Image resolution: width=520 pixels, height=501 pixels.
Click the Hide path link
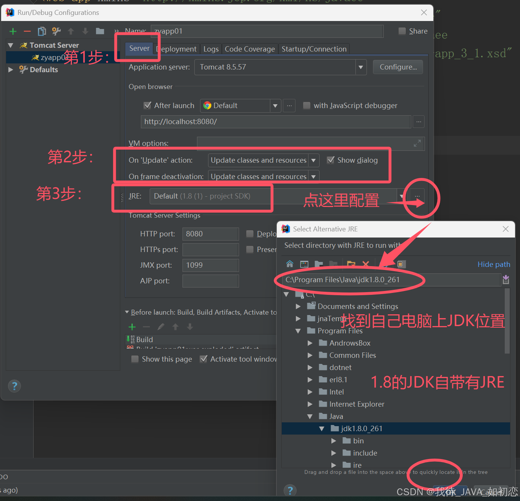[494, 264]
